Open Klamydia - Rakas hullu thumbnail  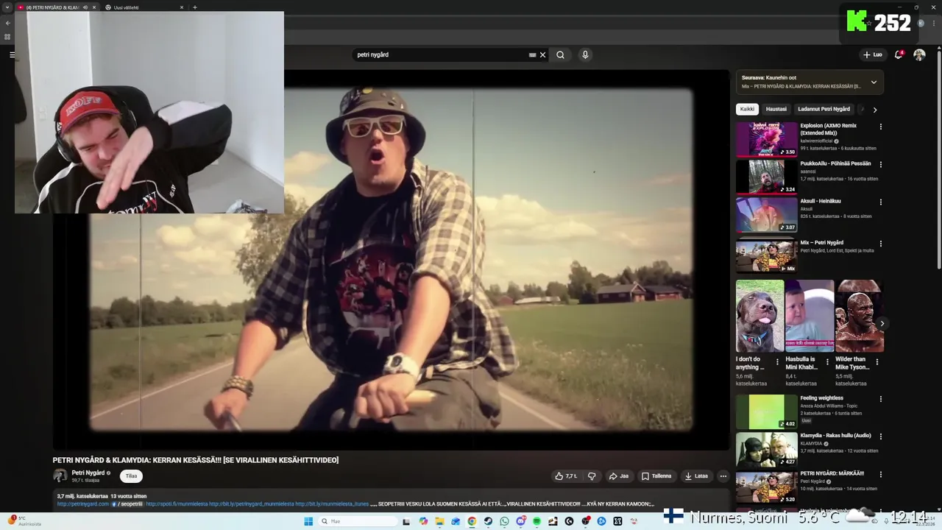click(766, 449)
